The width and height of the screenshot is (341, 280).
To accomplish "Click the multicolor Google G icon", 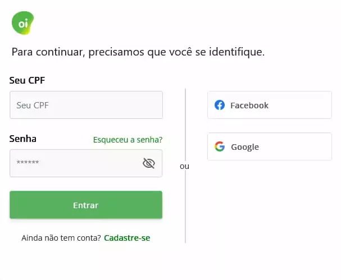I will [220, 146].
